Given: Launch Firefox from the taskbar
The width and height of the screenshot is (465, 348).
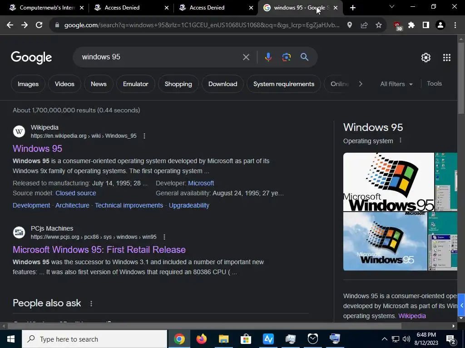Looking at the screenshot, I should (202, 339).
